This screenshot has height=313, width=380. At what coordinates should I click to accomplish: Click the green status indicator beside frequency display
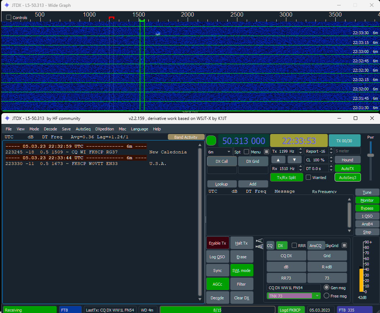coord(211,141)
